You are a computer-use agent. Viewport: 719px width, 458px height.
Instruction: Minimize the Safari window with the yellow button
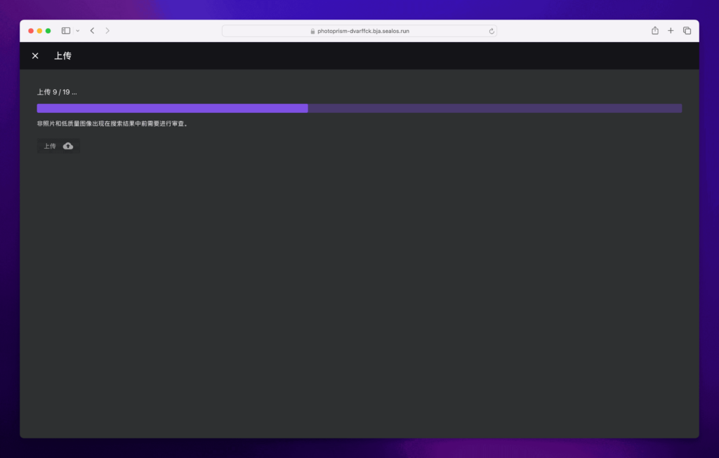(x=39, y=31)
